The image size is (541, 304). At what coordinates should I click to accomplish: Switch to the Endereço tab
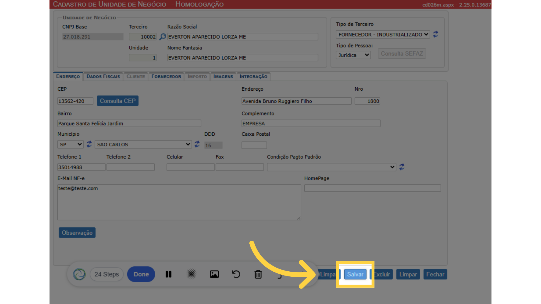tap(68, 76)
